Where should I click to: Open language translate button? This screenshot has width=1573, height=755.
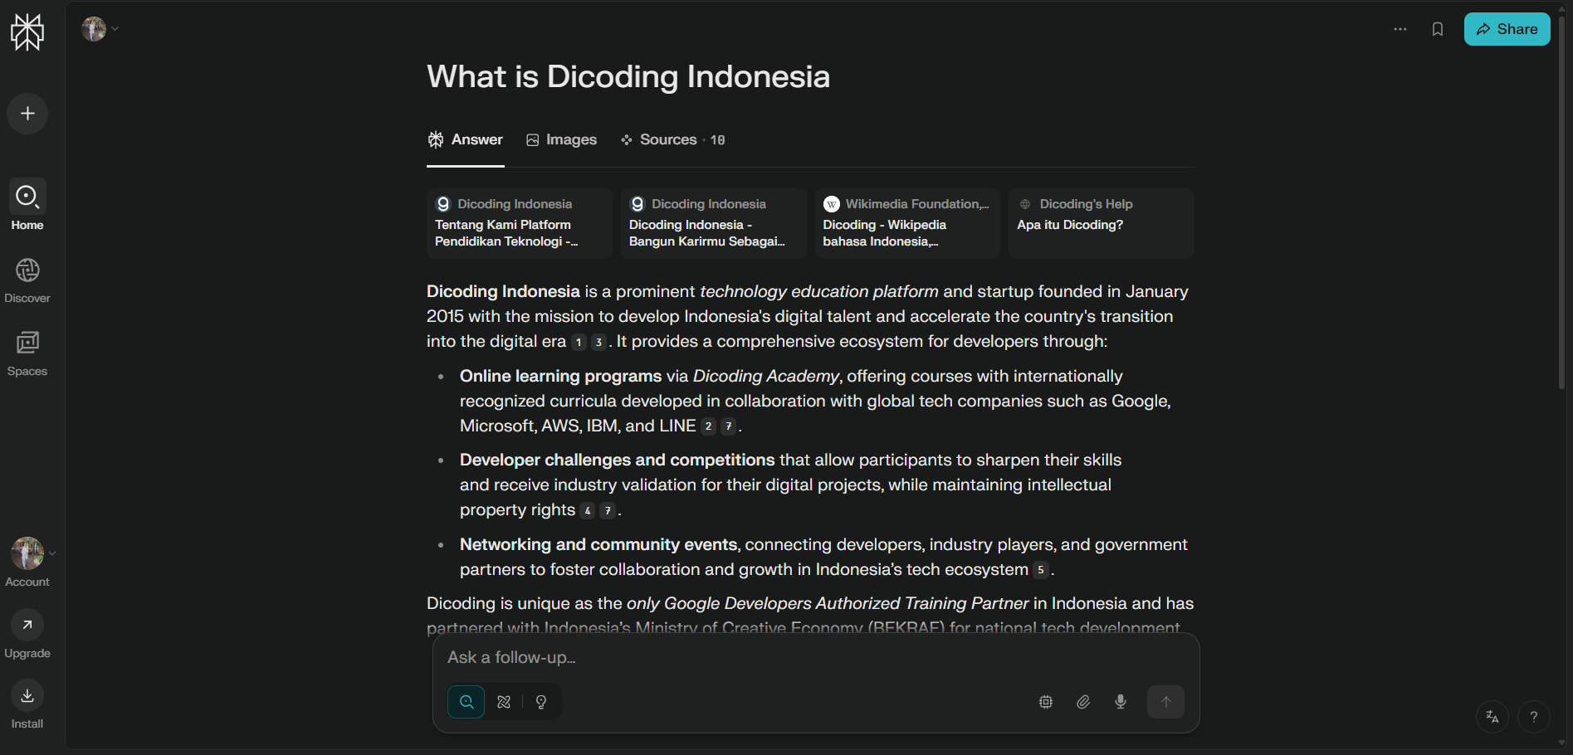1492,717
